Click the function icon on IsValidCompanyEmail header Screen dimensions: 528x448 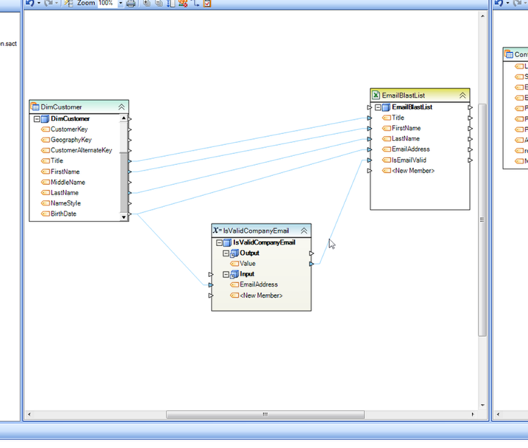[217, 231]
